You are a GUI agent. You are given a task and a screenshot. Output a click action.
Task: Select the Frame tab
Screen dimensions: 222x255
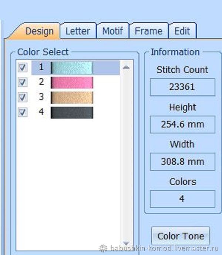click(x=149, y=31)
